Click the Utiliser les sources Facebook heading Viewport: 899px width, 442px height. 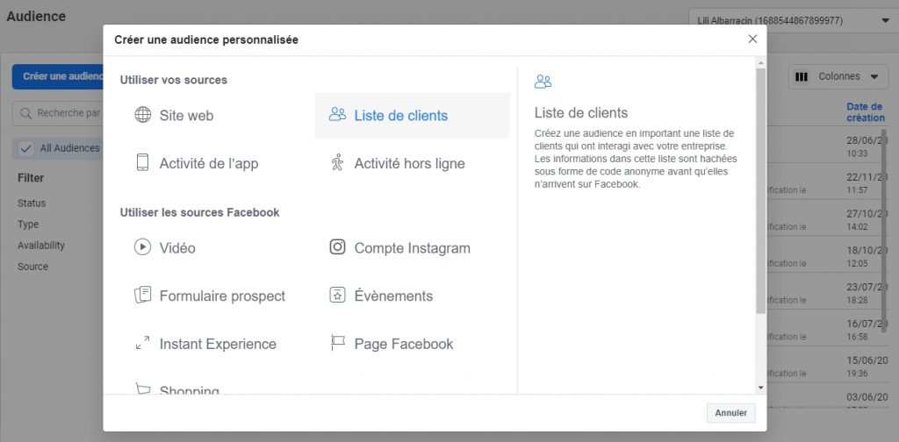point(199,212)
